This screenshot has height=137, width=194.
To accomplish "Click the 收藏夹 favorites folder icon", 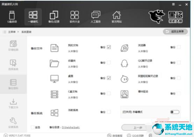I will pos(55,63).
